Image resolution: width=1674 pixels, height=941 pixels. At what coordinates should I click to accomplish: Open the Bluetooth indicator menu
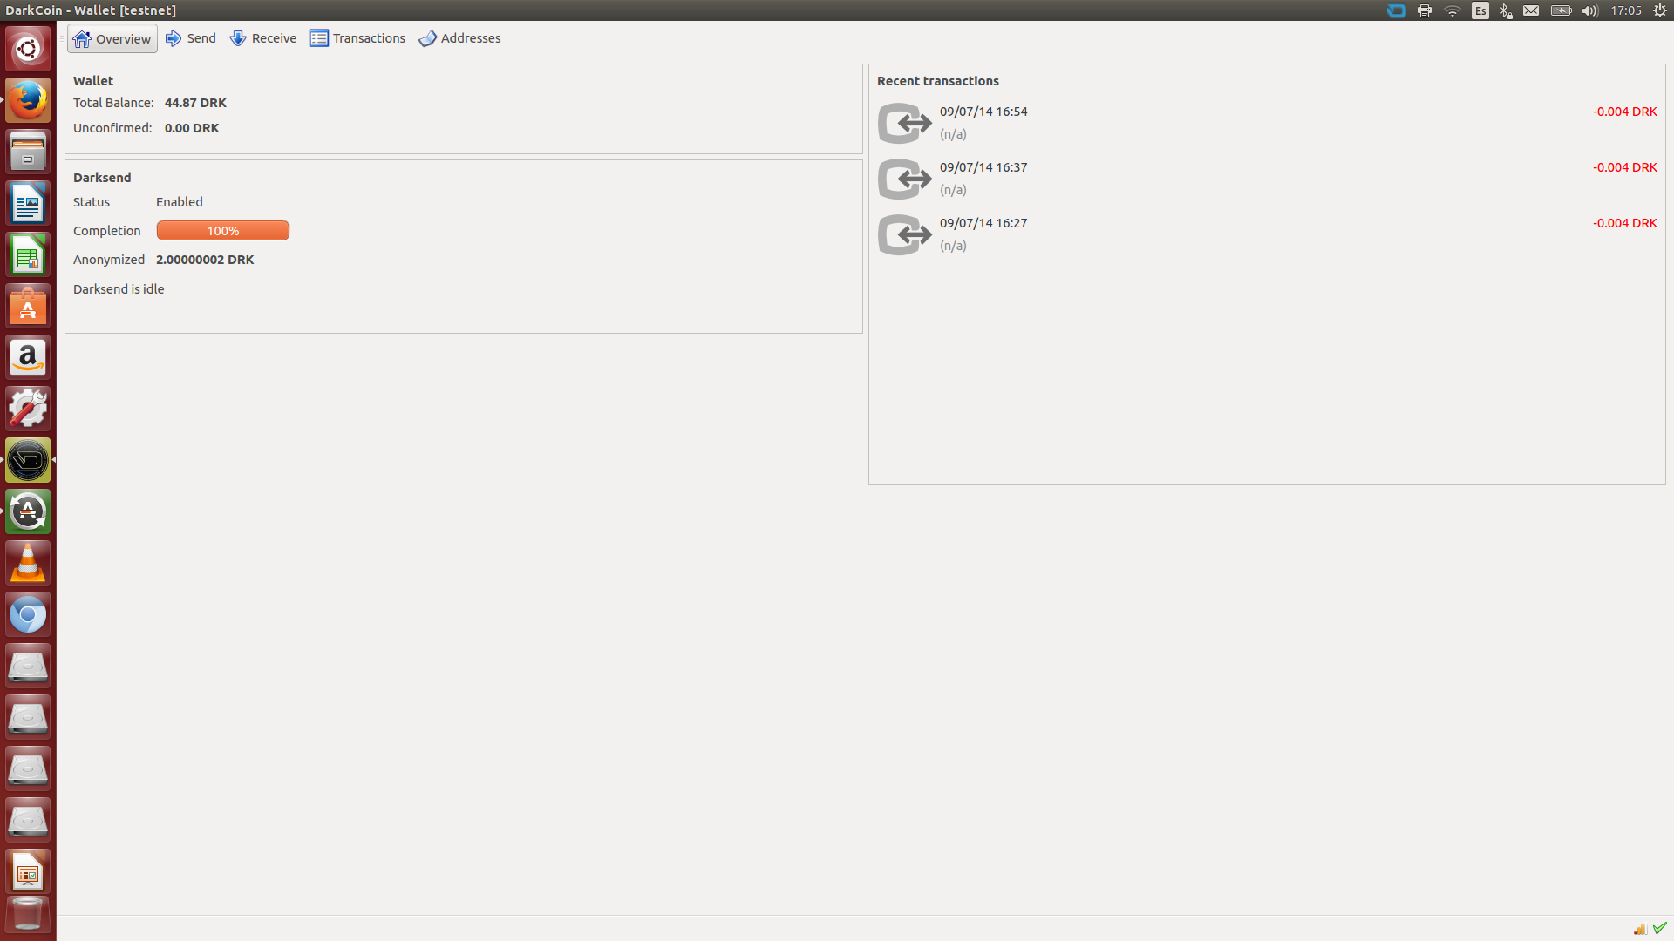1506,10
